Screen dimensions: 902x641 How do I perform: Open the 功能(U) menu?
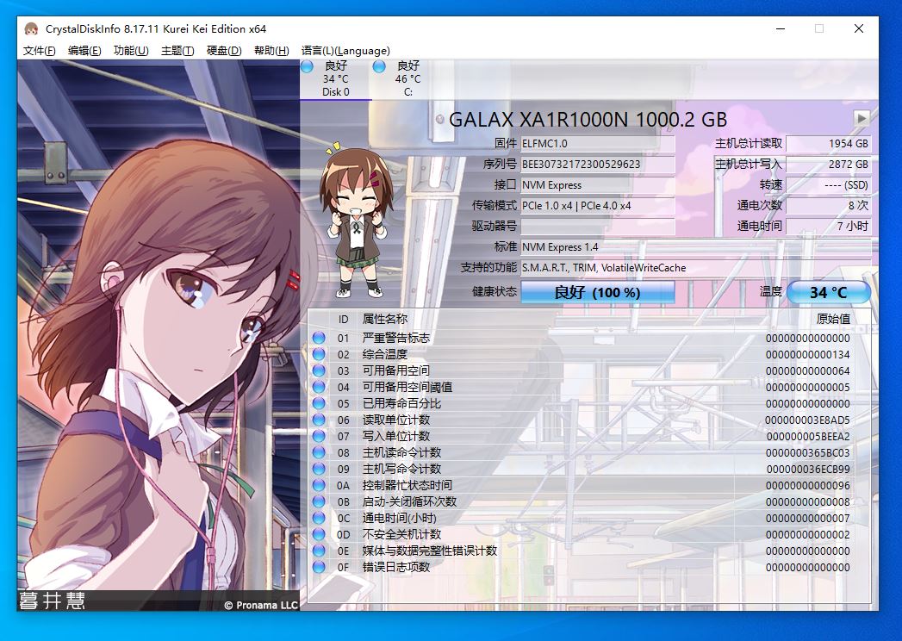click(131, 51)
